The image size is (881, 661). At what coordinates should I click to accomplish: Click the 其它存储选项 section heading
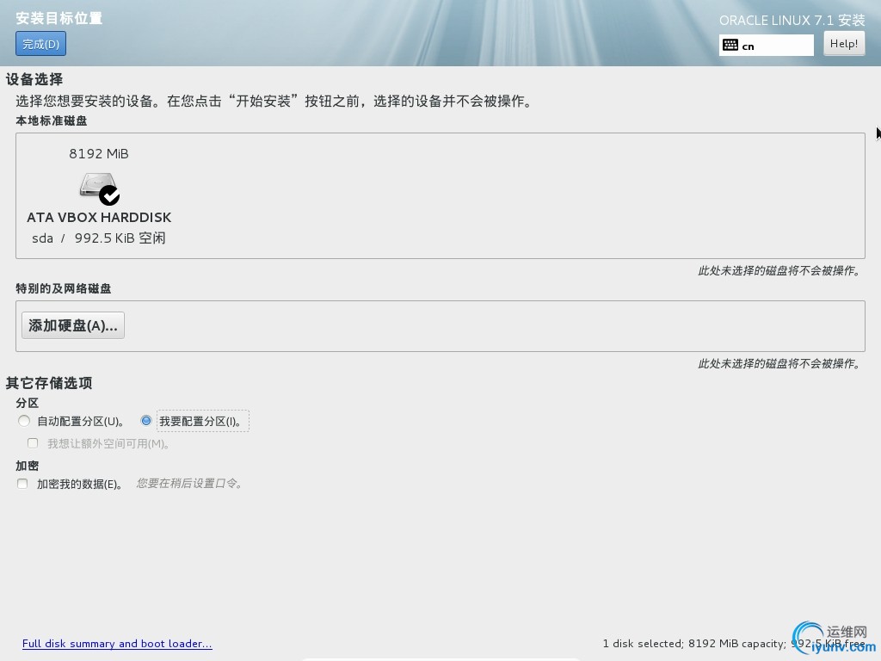coord(49,383)
